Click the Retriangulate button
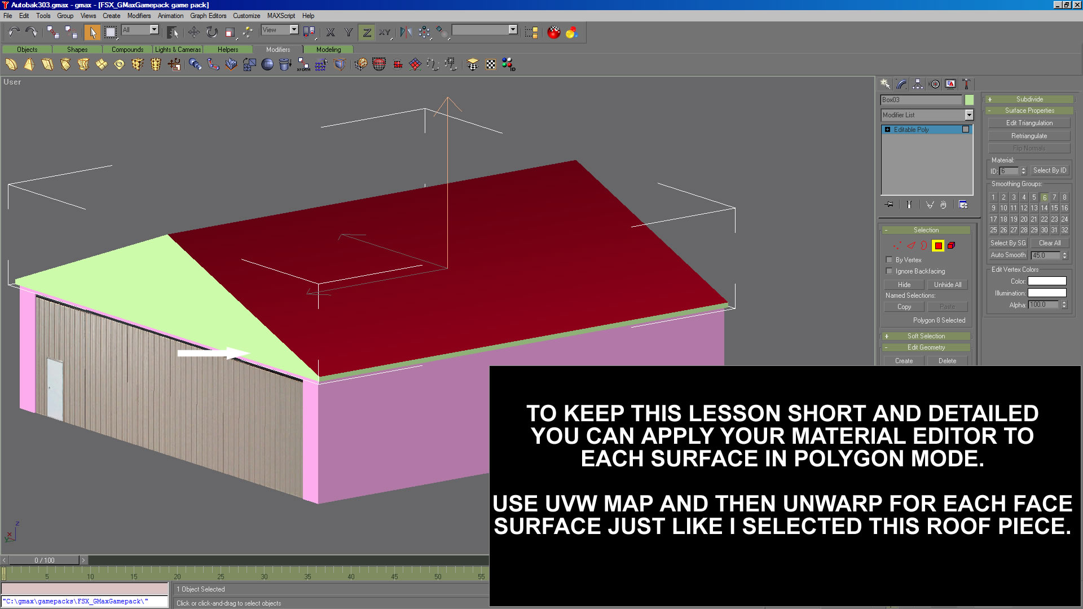This screenshot has height=609, width=1083. (x=1029, y=136)
